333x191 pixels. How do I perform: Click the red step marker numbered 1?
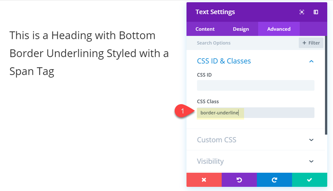coord(183,111)
